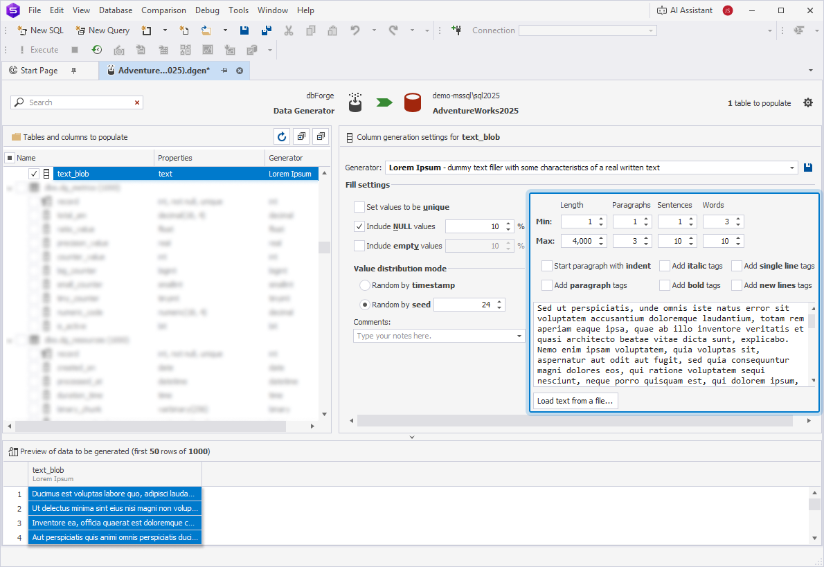
Task: Click the pin icon on Start Page tab
Action: (73, 71)
